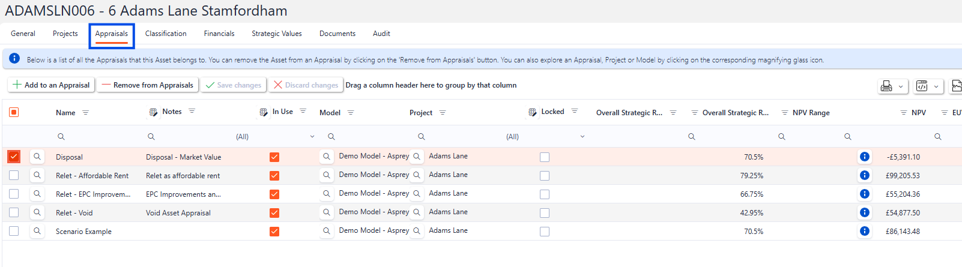Viewport: 962px width, 267px height.
Task: Expand the In Use (All) filter dropdown
Action: pos(312,137)
